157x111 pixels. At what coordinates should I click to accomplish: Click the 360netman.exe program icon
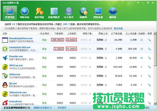point(5,94)
